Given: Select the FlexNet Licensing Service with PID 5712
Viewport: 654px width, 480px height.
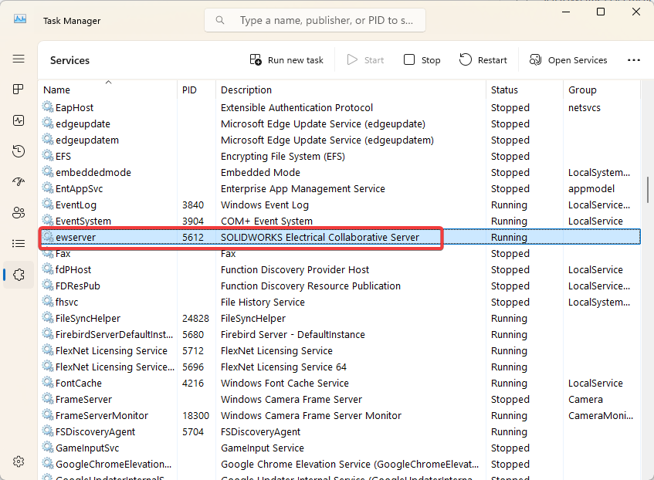Looking at the screenshot, I should tap(111, 350).
